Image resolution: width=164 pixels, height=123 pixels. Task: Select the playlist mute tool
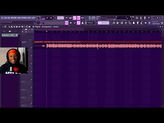tap(17, 27)
